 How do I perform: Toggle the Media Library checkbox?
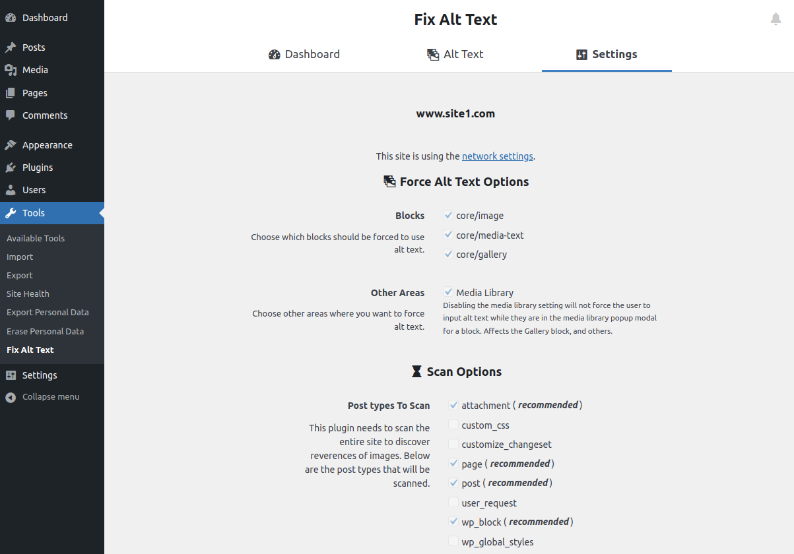tap(448, 292)
